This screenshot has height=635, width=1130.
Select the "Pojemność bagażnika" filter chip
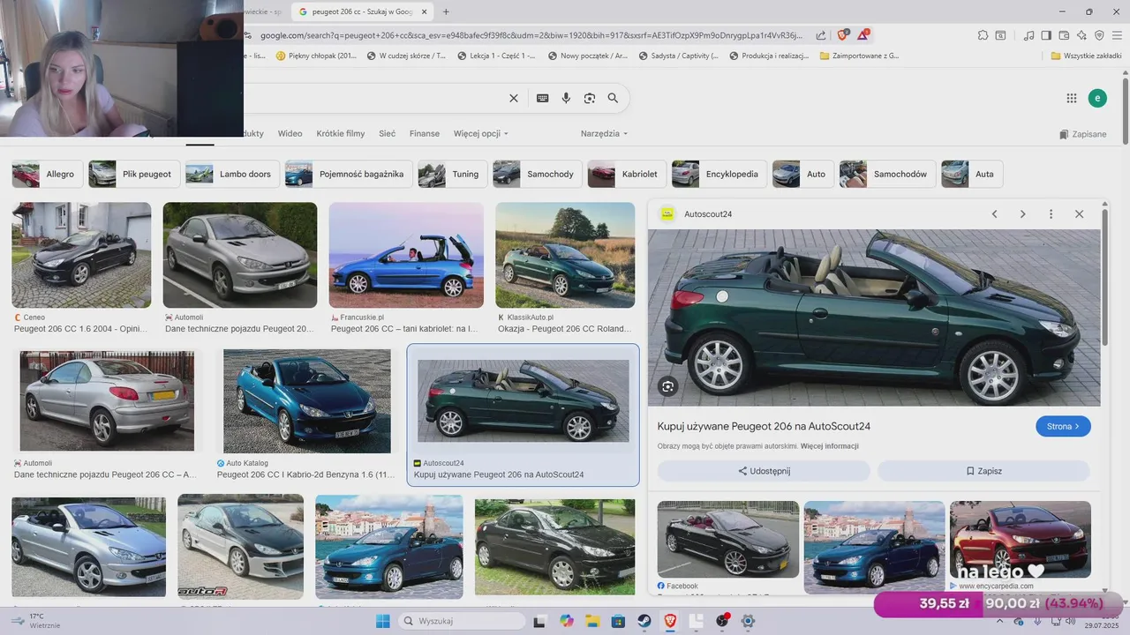pos(349,174)
